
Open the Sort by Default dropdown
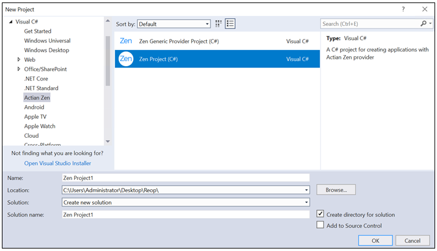pos(174,24)
